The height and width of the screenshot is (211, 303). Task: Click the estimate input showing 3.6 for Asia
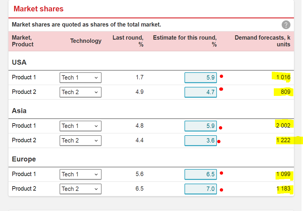tap(201, 140)
